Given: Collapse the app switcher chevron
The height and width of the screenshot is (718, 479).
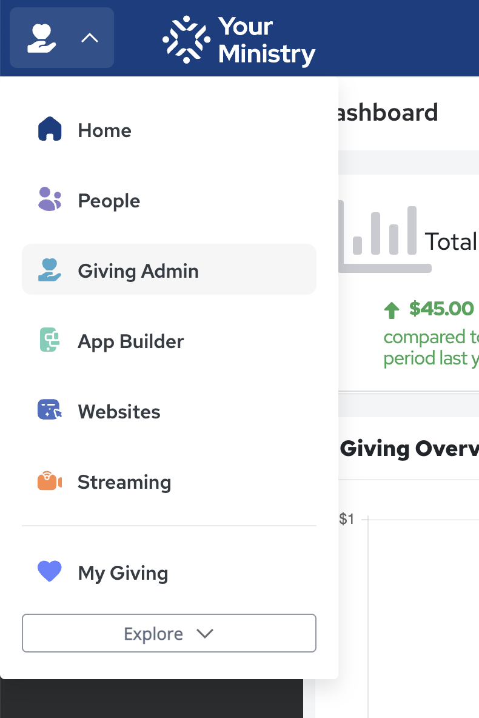Looking at the screenshot, I should point(89,38).
